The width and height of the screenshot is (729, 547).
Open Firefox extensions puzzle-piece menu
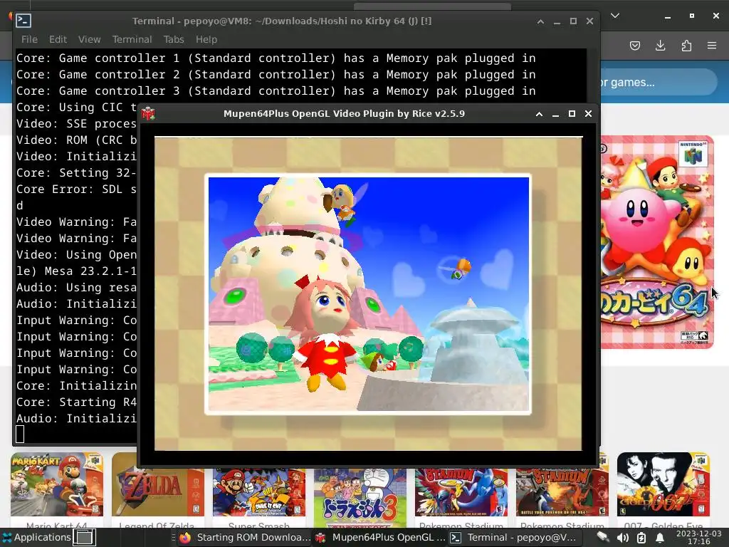686,46
